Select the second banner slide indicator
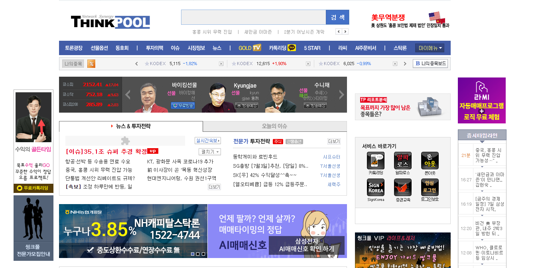This screenshot has width=542, height=268. click(198, 254)
